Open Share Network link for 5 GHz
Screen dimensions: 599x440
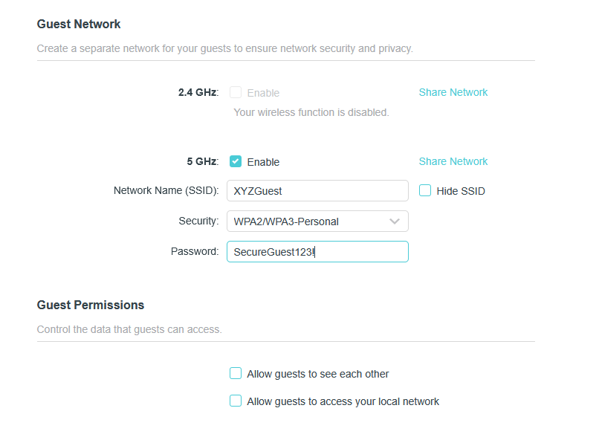coord(453,161)
